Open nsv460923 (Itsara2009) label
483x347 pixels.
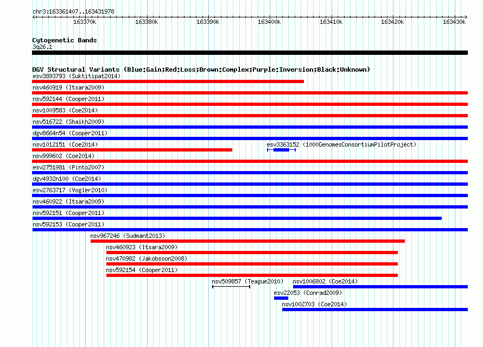pyautogui.click(x=142, y=247)
